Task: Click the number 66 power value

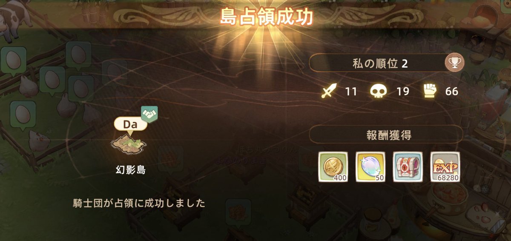Action: [x=451, y=91]
